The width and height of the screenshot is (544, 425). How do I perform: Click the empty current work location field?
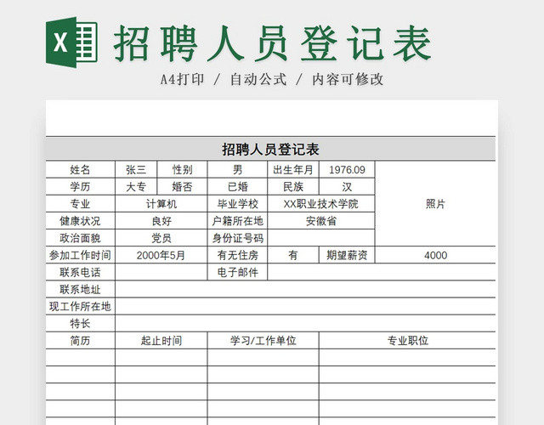[x=305, y=306]
